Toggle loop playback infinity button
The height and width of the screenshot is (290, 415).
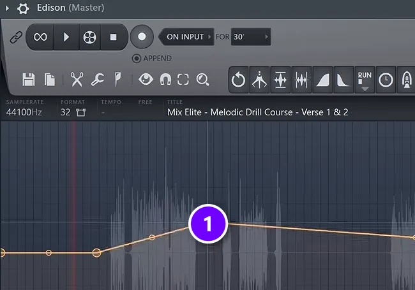click(40, 37)
